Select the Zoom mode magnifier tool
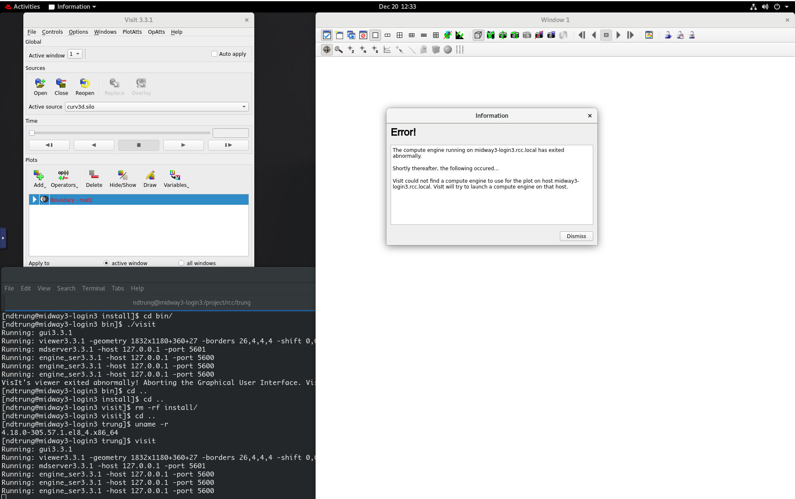 pyautogui.click(x=339, y=50)
